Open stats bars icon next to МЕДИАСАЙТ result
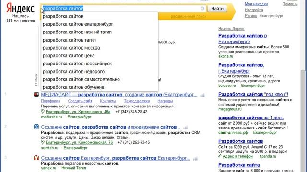 pyautogui.click(x=202, y=95)
